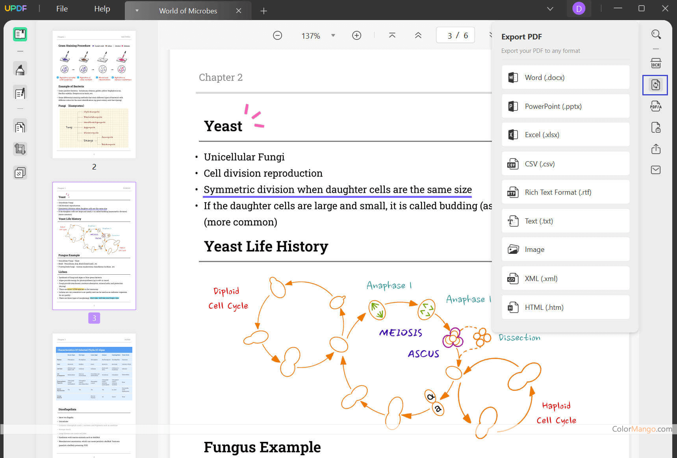Click the OCR recognize text icon

(x=655, y=63)
